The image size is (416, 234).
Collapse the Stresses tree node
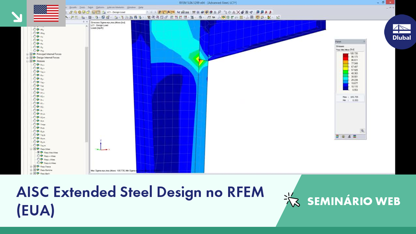tap(28, 61)
